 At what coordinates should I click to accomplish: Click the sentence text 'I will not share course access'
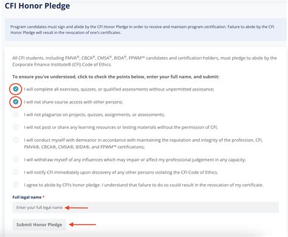pos(74,102)
